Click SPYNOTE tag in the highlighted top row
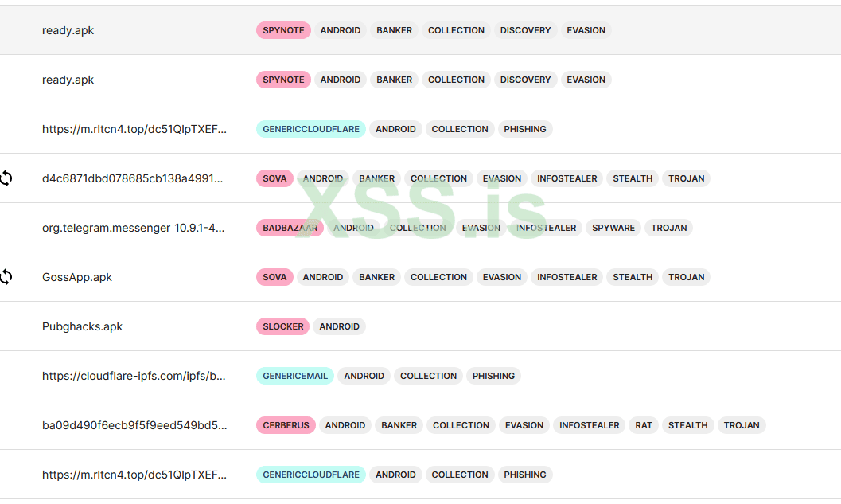 [283, 30]
